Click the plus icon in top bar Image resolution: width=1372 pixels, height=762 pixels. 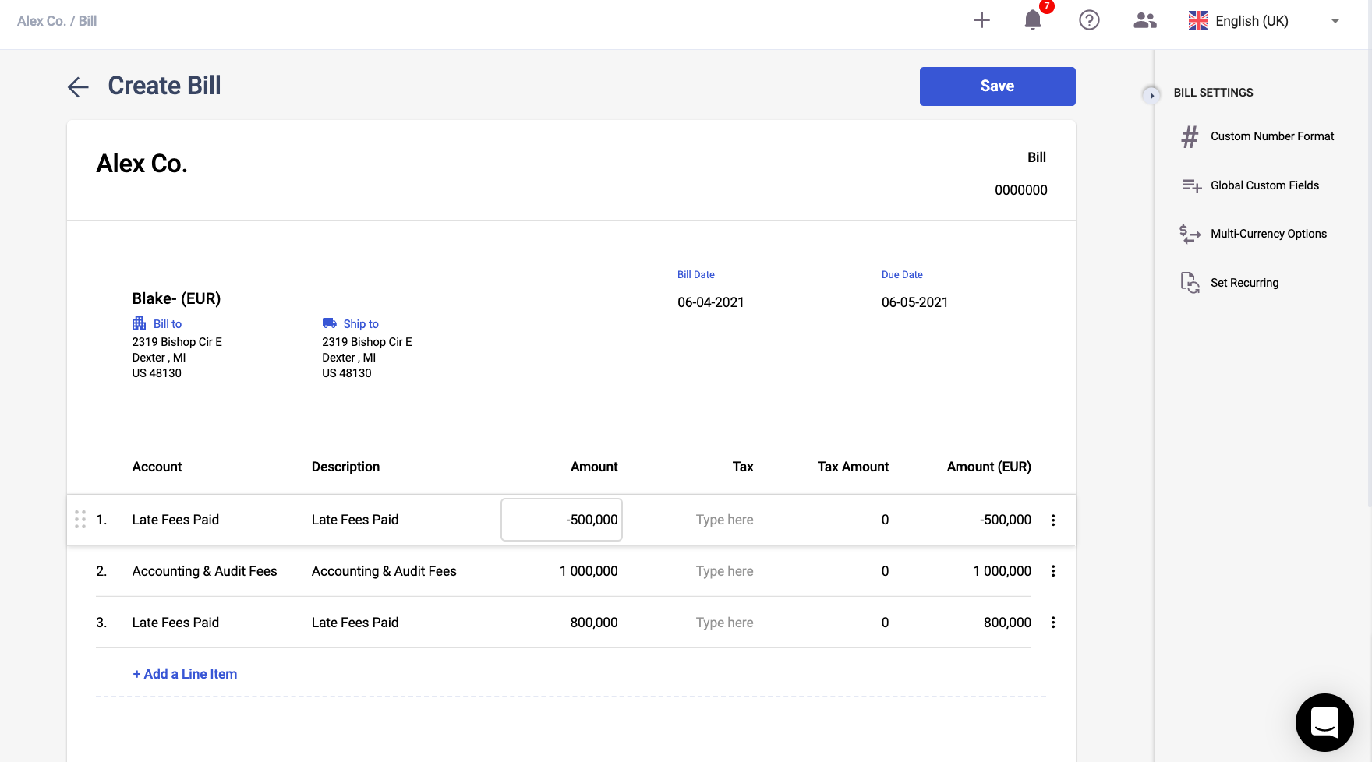click(x=981, y=20)
